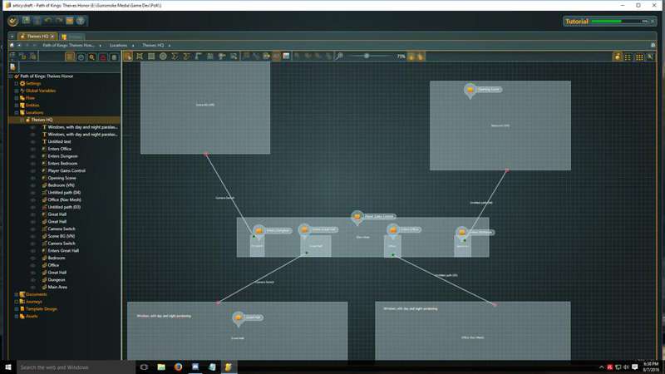Expand the Entities tree node
Screen dimensions: 665x374
point(17,106)
